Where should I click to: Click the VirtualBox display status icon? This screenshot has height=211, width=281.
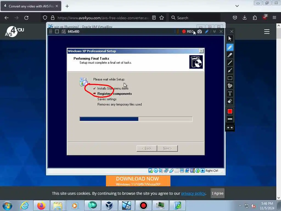182,171
